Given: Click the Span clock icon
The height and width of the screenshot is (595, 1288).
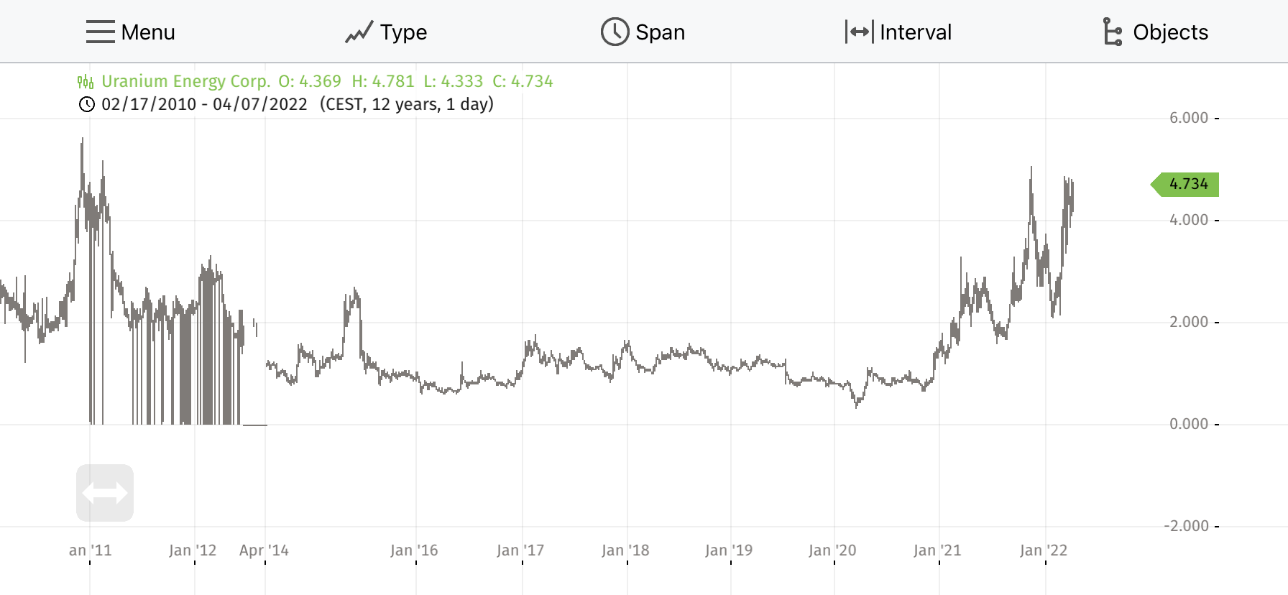Looking at the screenshot, I should pos(615,32).
